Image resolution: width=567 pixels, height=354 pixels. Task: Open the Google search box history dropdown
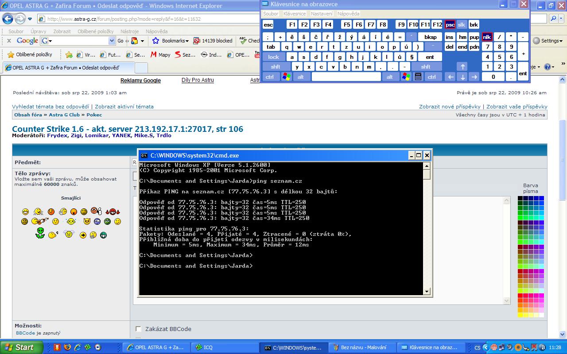112,41
